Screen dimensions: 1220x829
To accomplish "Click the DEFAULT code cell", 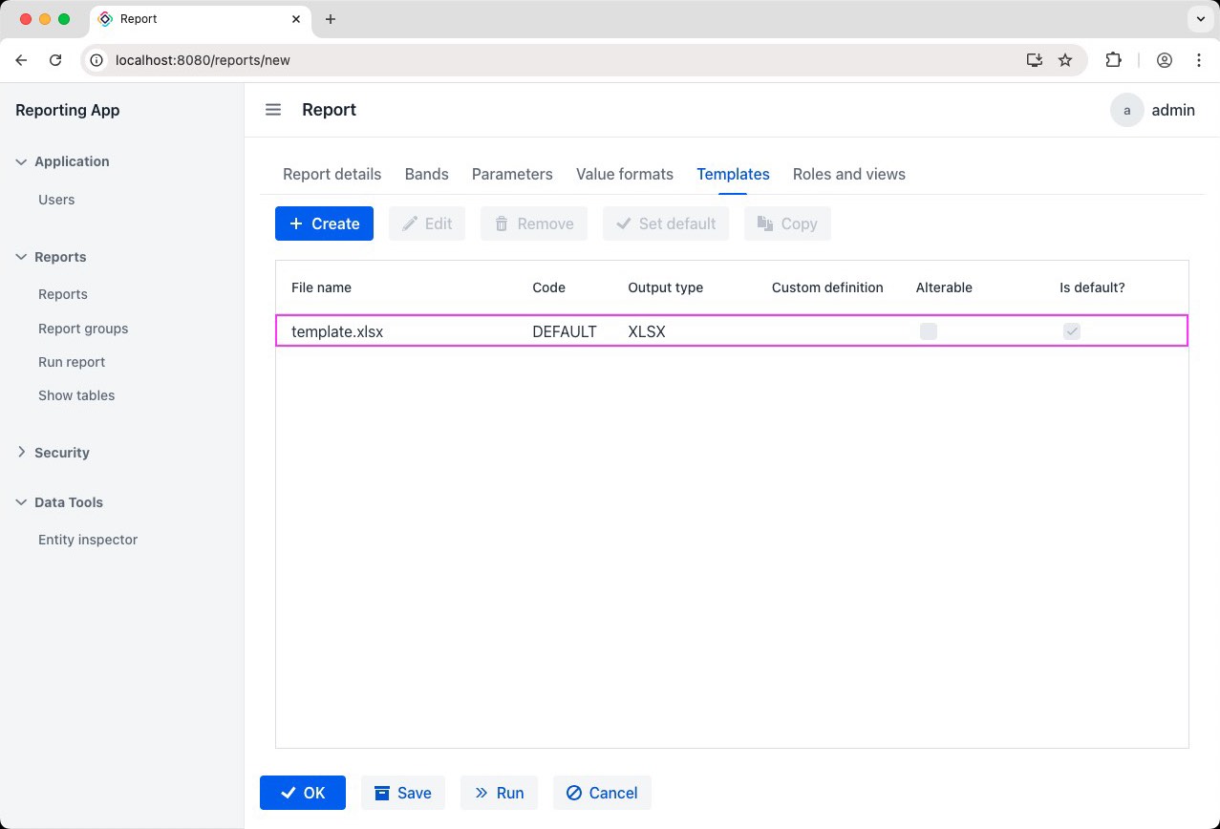I will coord(565,331).
